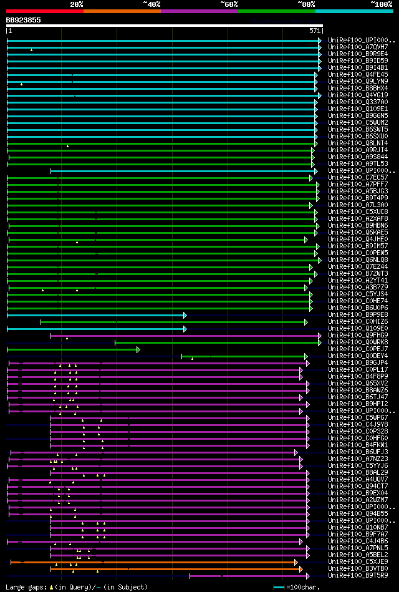Image resolution: width=399 pixels, height=592 pixels.
Task: Open the UniRef100_B9R9E4 hit label
Action: click(358, 54)
